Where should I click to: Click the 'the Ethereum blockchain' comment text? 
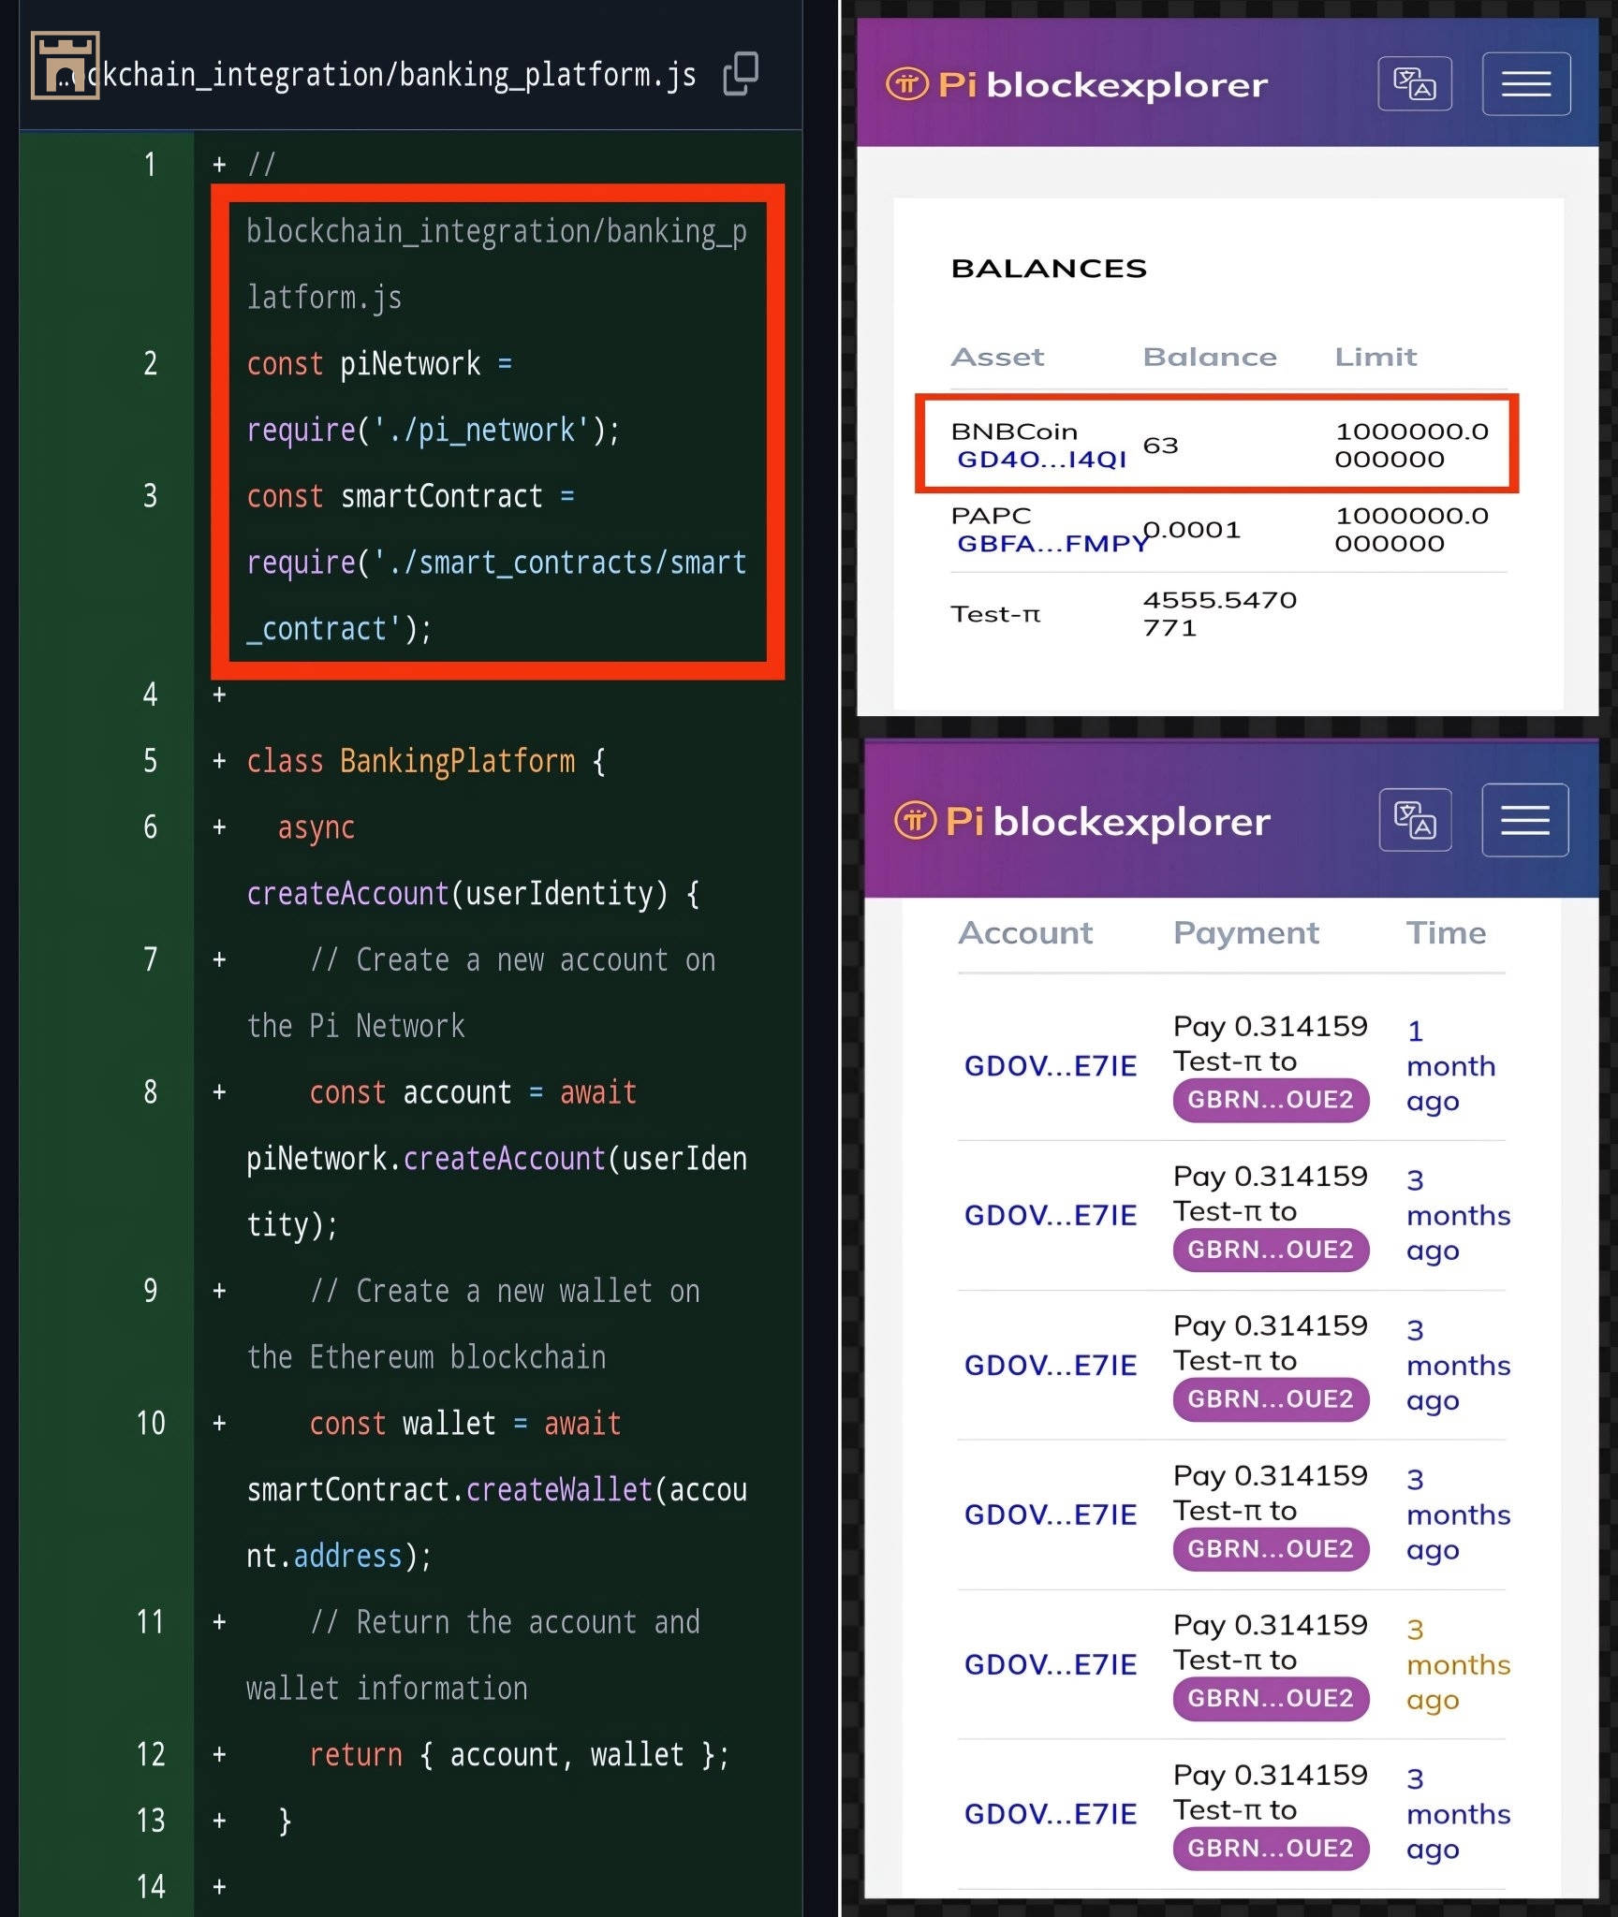tap(426, 1357)
